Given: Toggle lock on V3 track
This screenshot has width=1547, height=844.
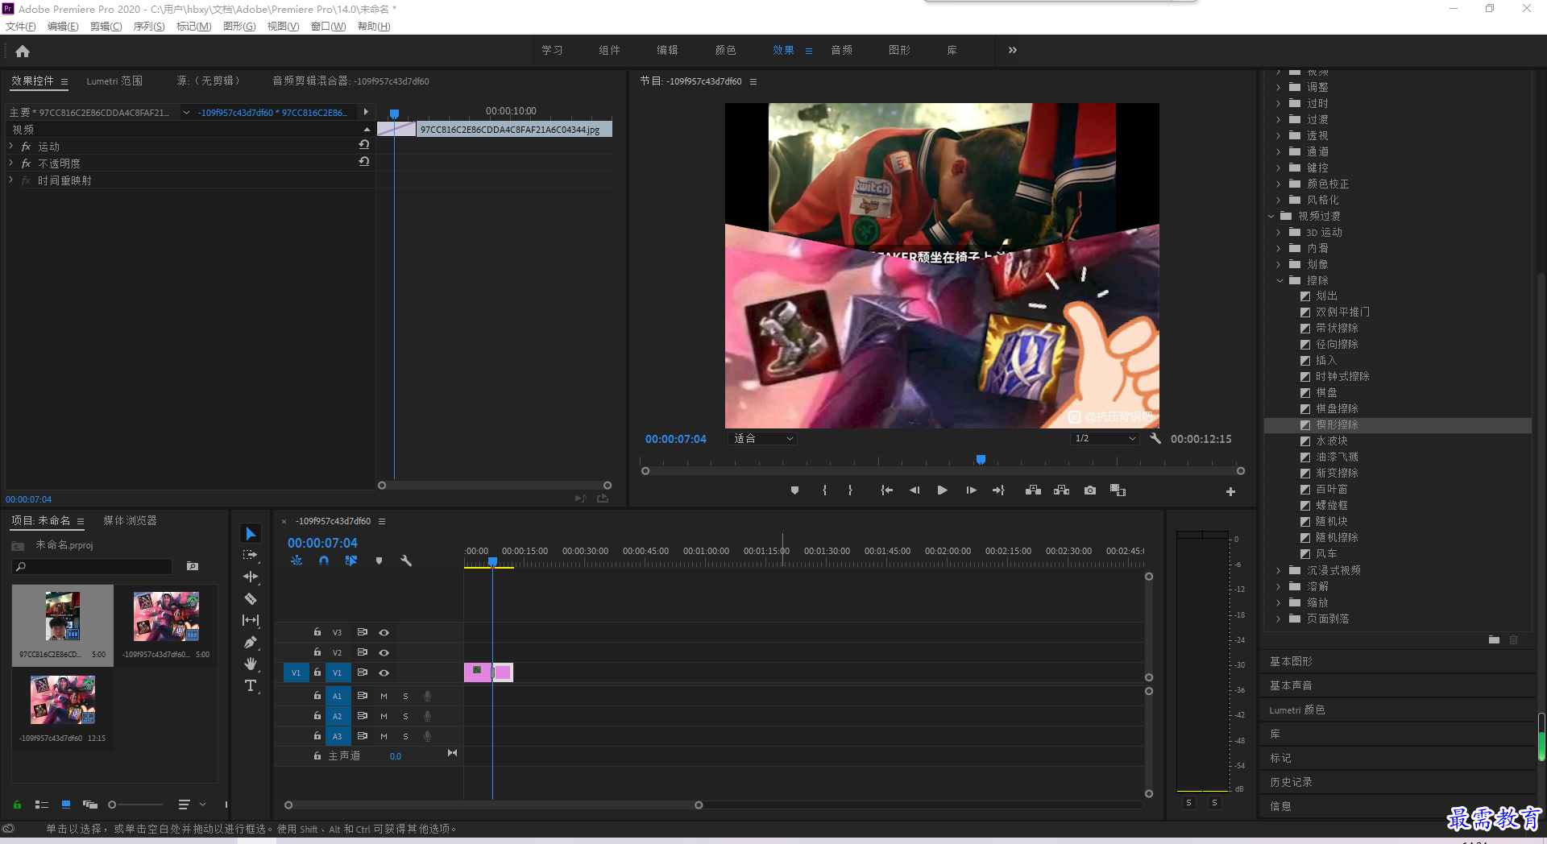Looking at the screenshot, I should pos(317,632).
